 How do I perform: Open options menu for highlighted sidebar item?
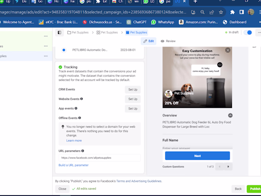pos(46,56)
